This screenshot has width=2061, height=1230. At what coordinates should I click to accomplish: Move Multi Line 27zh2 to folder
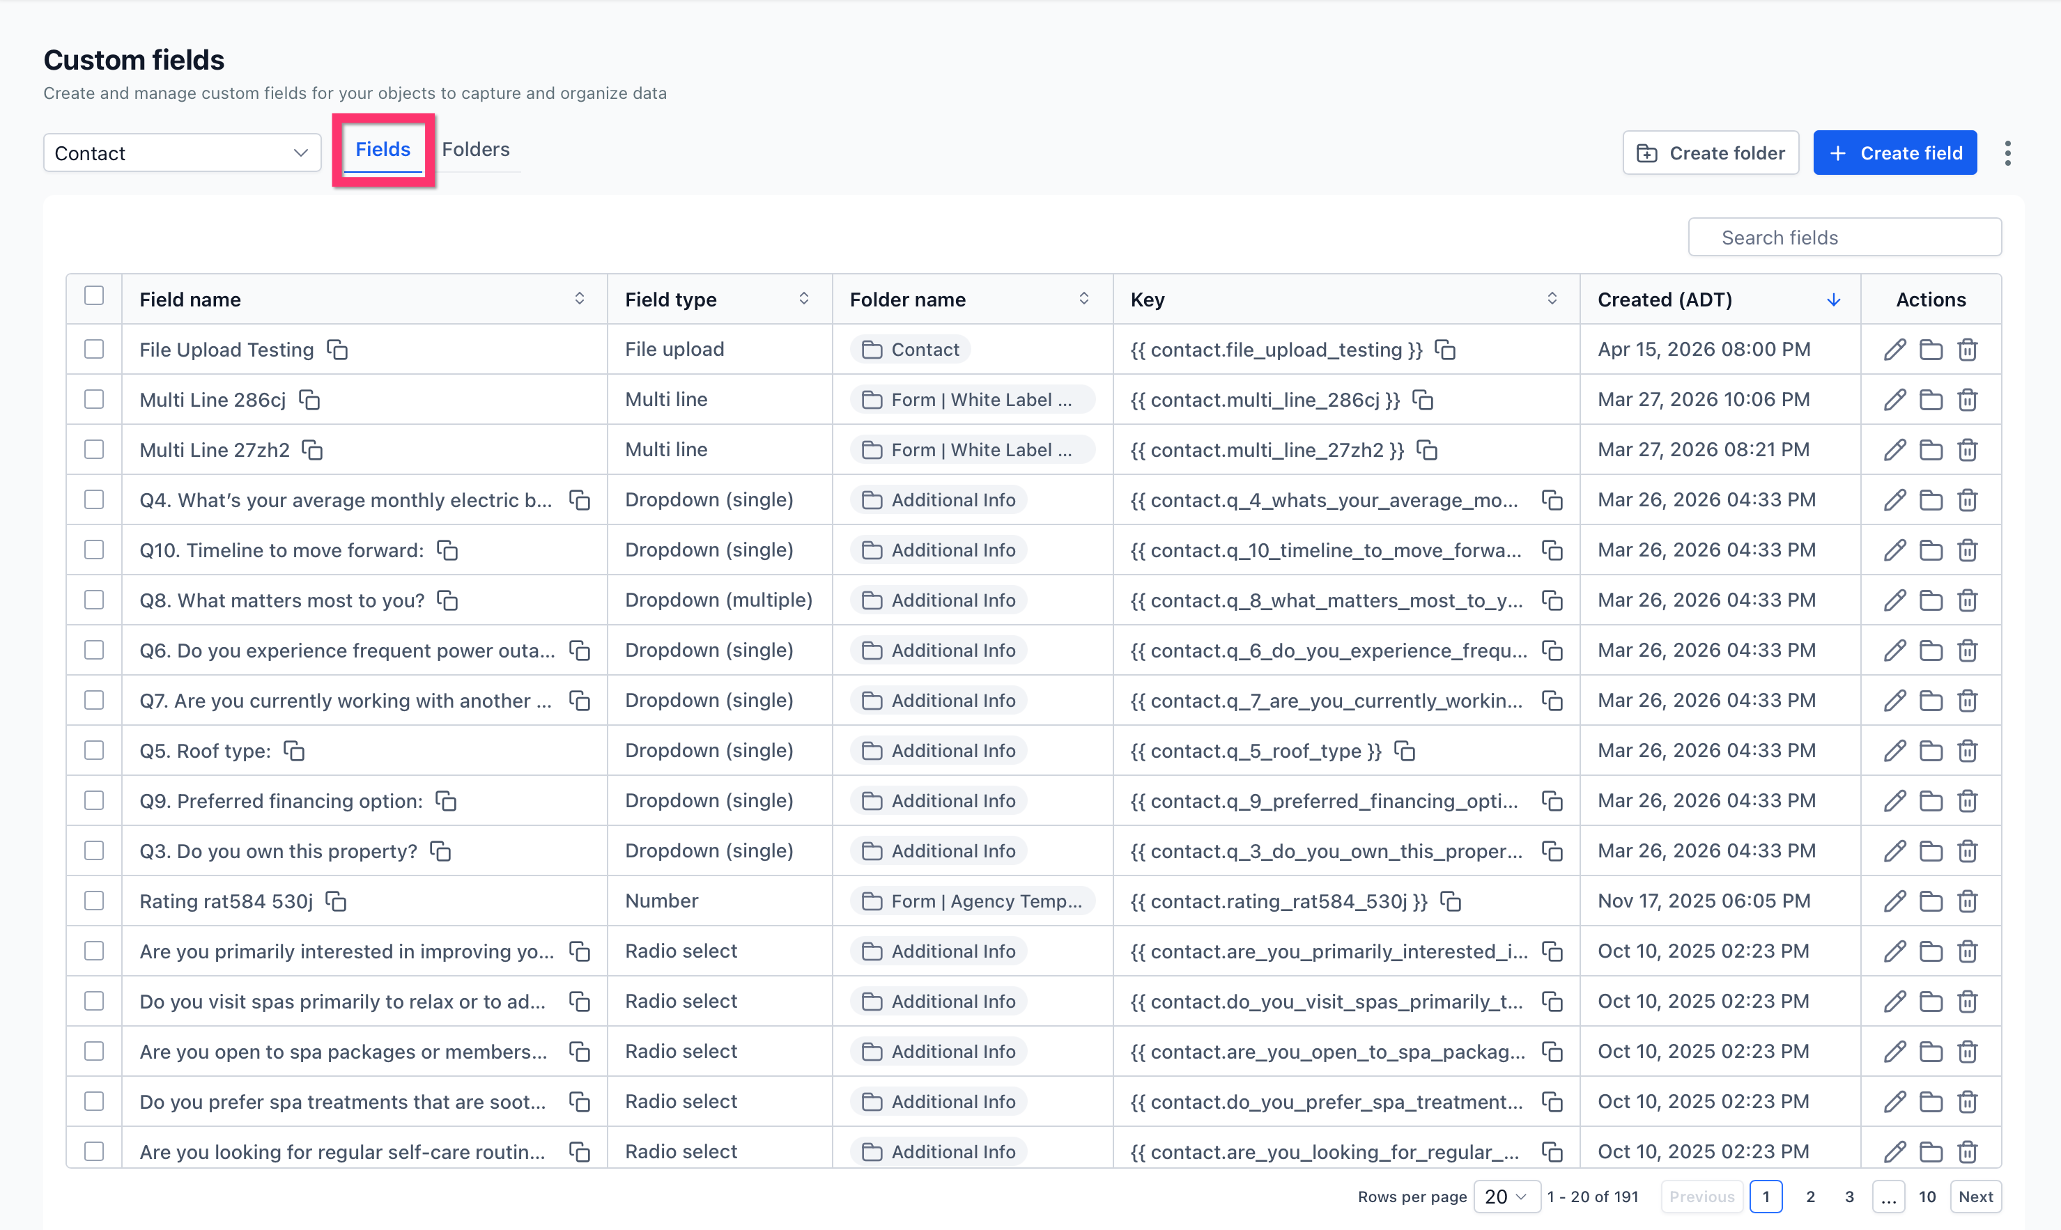click(1931, 450)
